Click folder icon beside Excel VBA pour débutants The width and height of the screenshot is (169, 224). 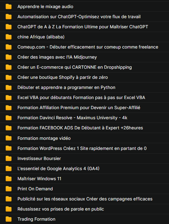coord(8,98)
